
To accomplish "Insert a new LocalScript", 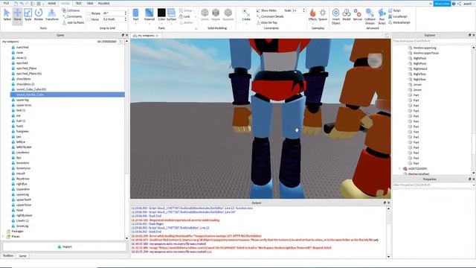I will pos(398,16).
